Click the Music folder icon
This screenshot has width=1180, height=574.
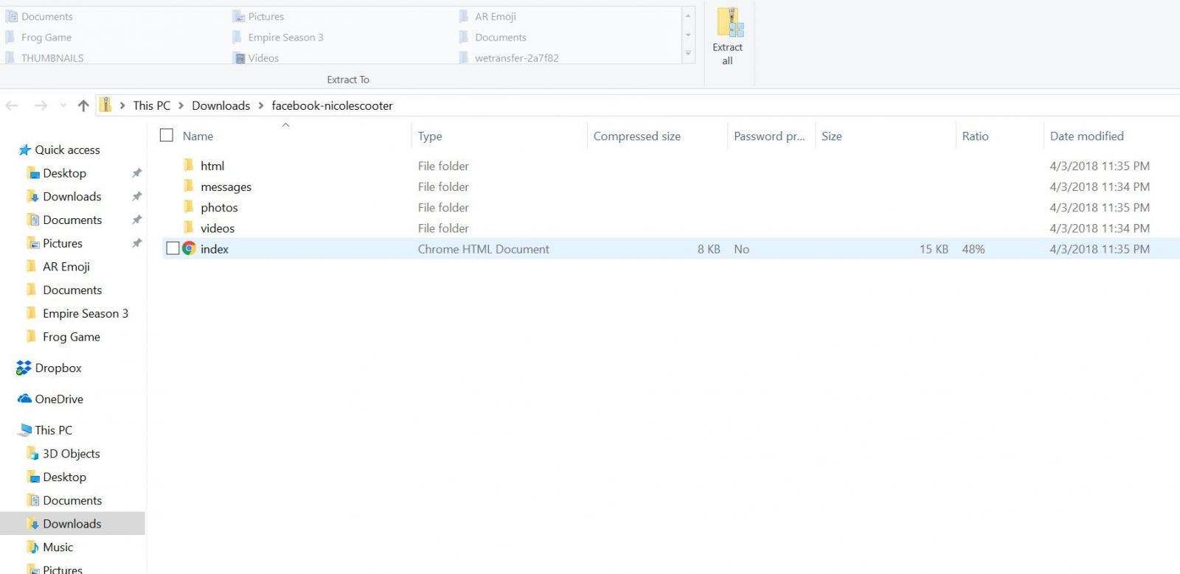(x=32, y=547)
